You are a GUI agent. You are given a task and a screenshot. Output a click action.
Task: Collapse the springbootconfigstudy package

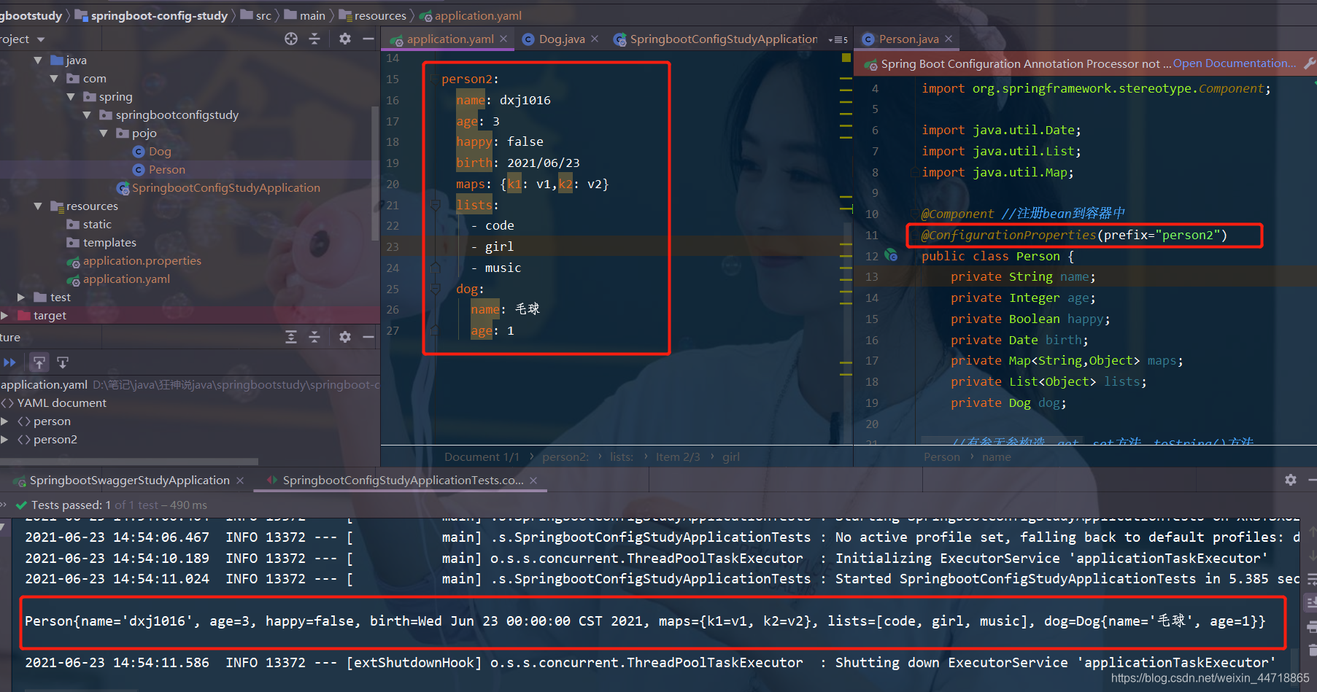click(87, 115)
